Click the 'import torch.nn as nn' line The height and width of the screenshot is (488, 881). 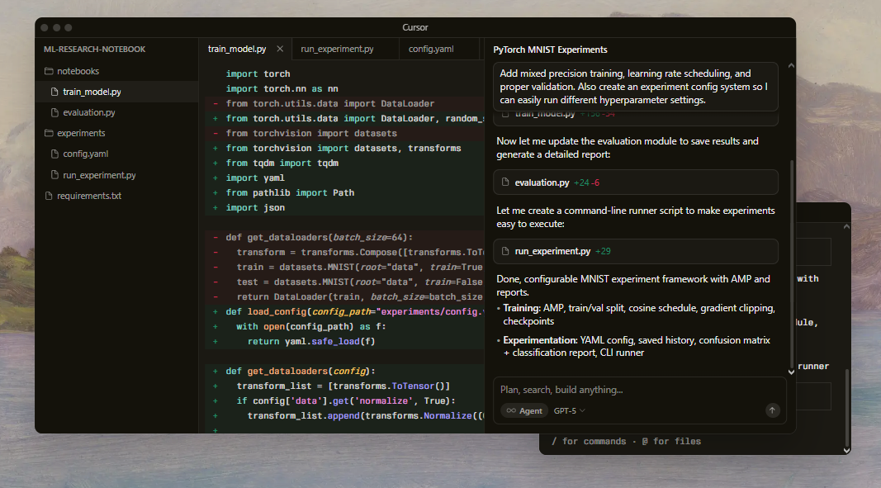pos(282,89)
